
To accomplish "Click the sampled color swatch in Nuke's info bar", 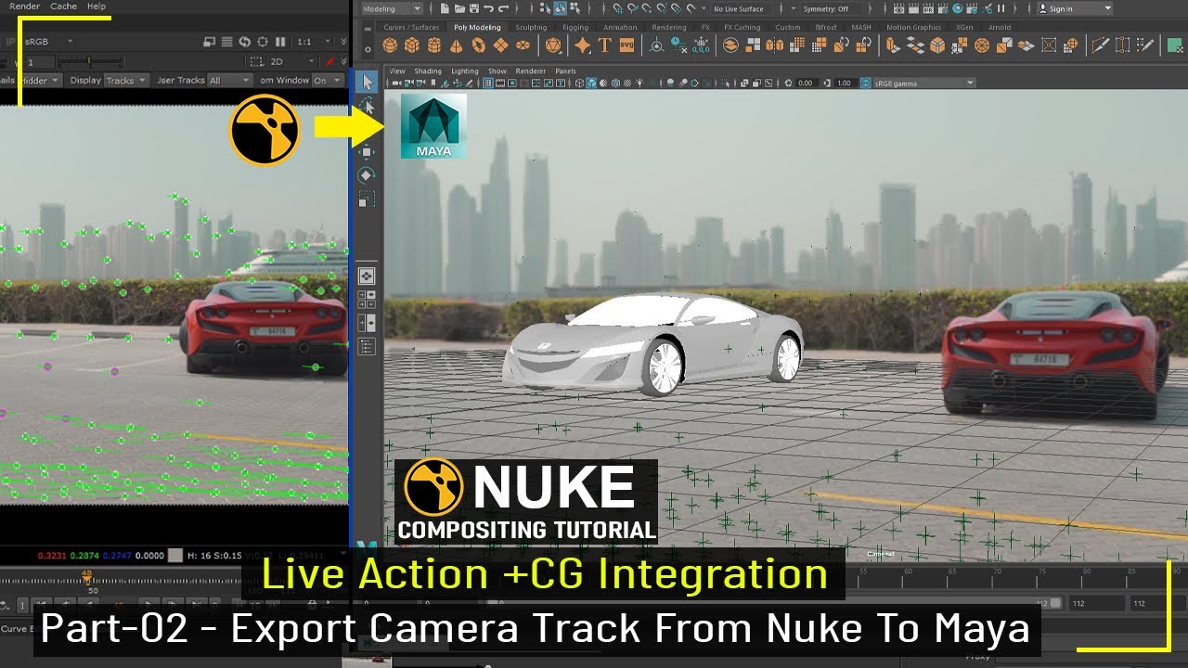I will [x=175, y=555].
